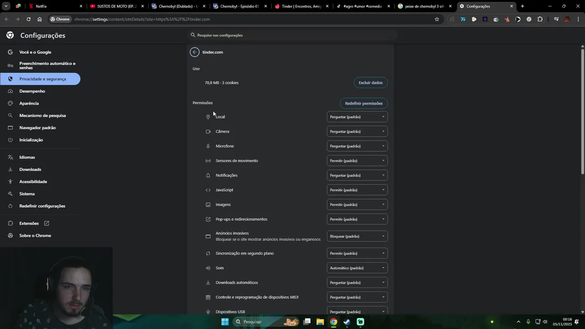This screenshot has width=585, height=329.
Task: Bookmark this page with the star icon
Action: [x=437, y=19]
